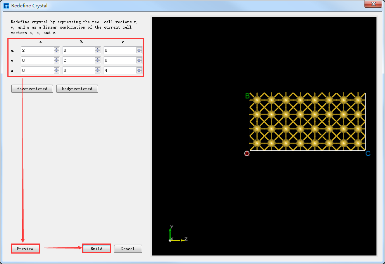Increment the w value under column a
Screen dimensions: 385x264
tap(56, 69)
